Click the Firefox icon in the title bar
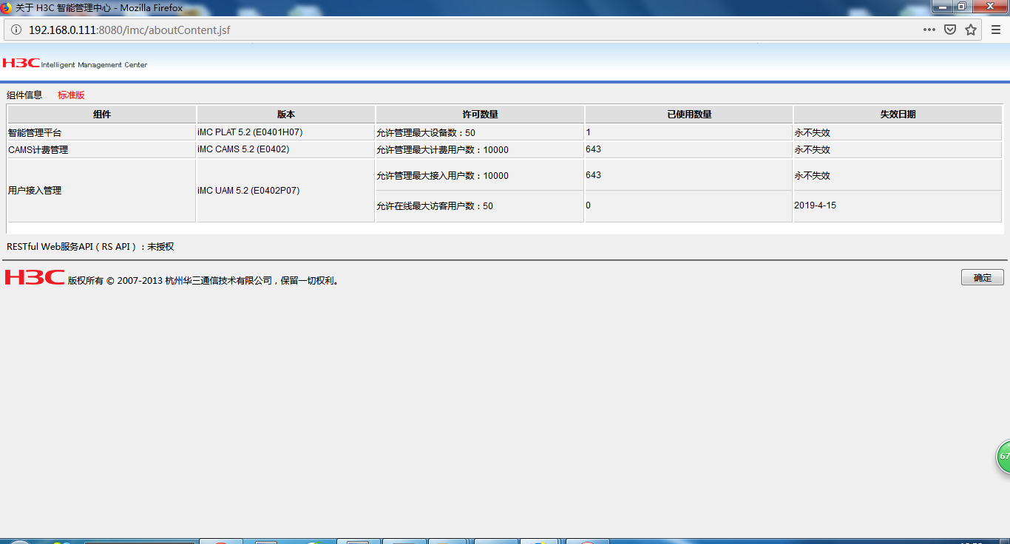Image resolution: width=1010 pixels, height=544 pixels. (7, 7)
